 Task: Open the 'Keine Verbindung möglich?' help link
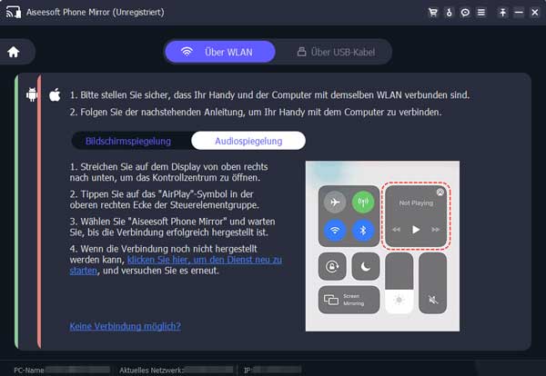(x=125, y=326)
